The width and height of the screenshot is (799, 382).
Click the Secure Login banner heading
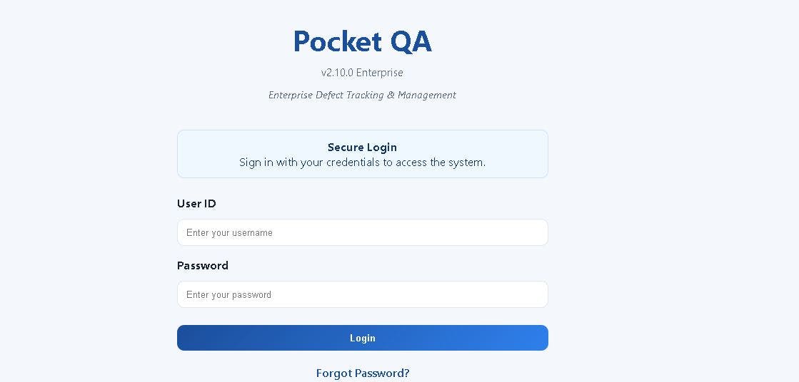click(362, 148)
